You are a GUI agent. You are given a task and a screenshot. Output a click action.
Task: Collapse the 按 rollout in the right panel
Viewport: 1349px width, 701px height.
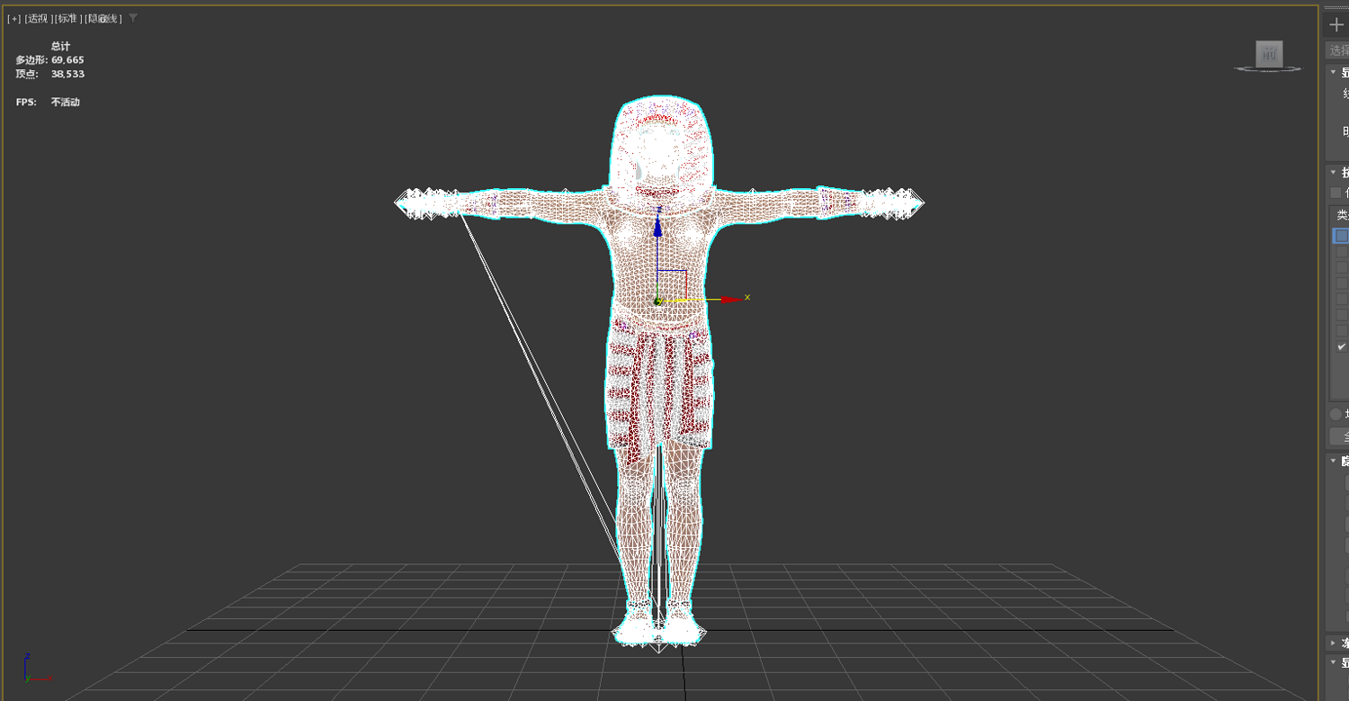(x=1334, y=173)
